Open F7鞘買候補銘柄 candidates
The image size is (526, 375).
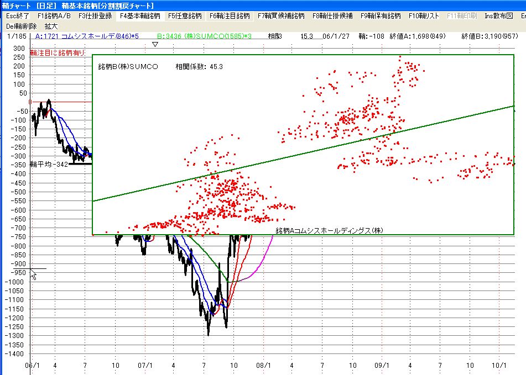point(281,16)
